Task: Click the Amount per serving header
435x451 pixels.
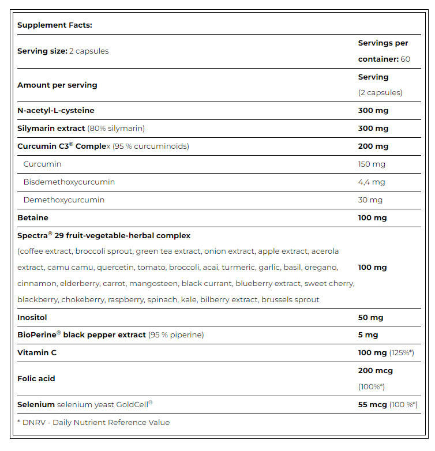Action: pos(57,85)
